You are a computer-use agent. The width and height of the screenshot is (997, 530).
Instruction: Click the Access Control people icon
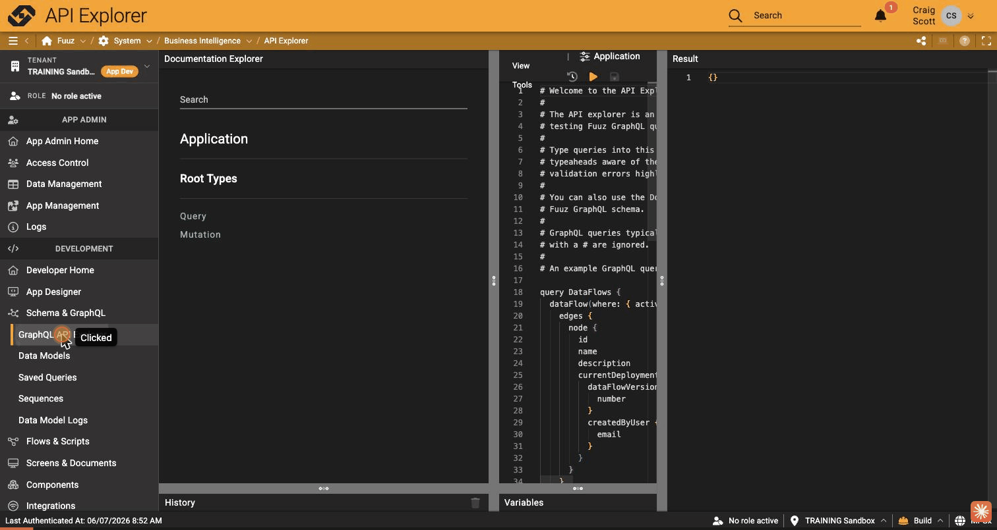13,163
